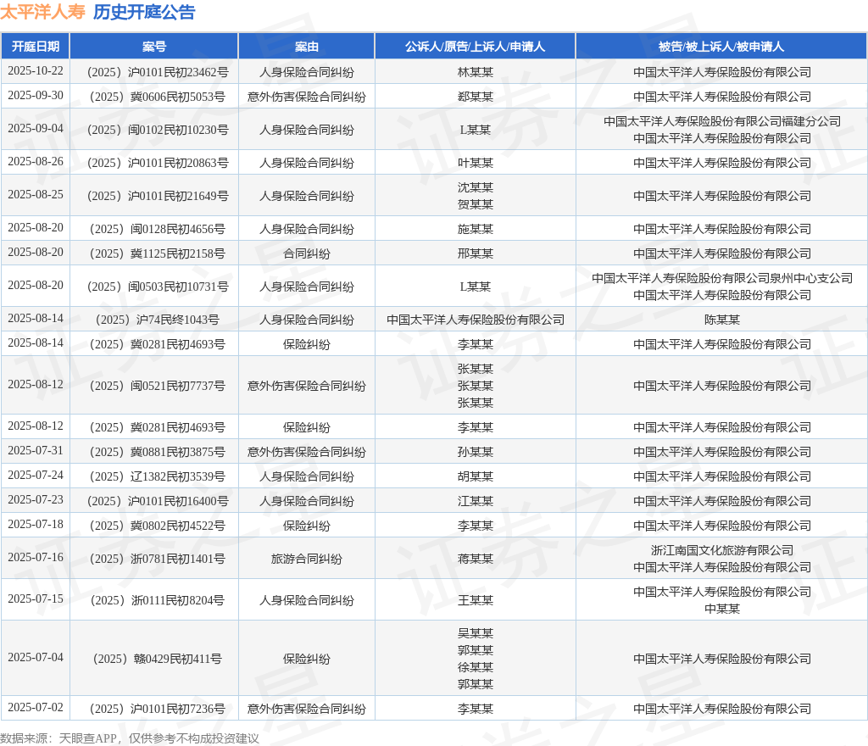Click plaintiff 沈某某
Viewport: 868px width, 746px height.
[476, 187]
